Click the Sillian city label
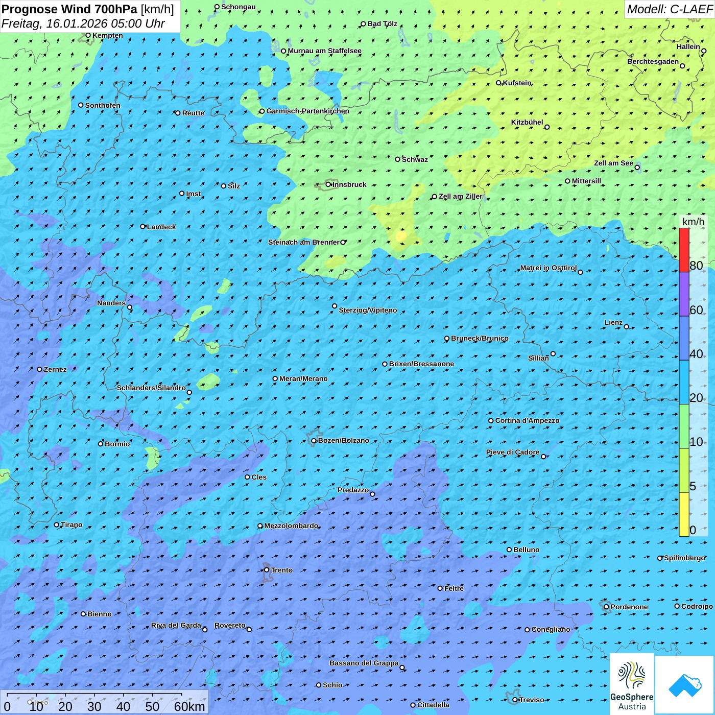This screenshot has height=715, width=715. 538,358
